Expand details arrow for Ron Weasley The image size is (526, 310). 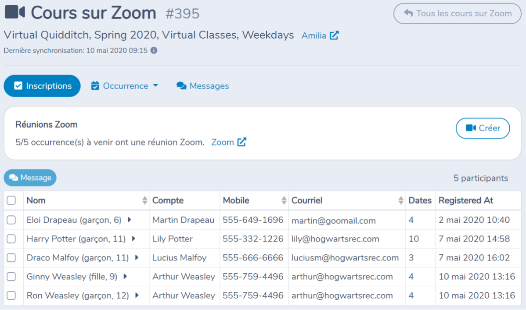click(x=137, y=295)
